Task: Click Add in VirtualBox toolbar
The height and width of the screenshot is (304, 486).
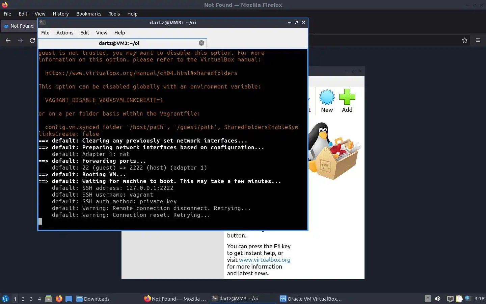Action: point(347,101)
